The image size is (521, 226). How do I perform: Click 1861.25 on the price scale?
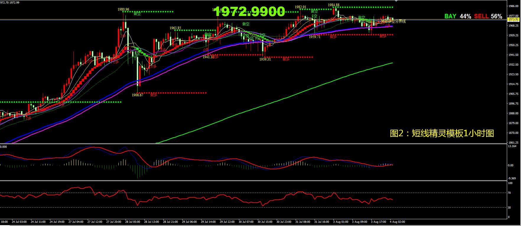pyautogui.click(x=514, y=142)
